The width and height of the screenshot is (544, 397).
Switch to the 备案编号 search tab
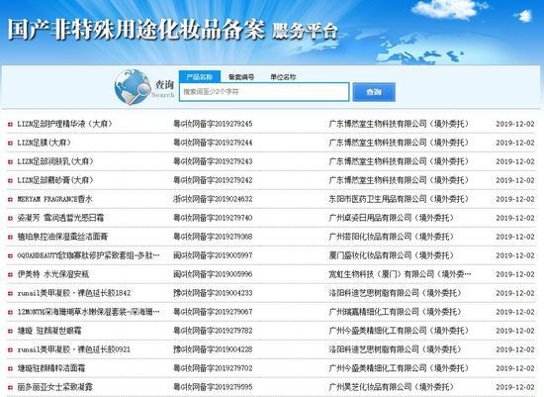(x=241, y=77)
